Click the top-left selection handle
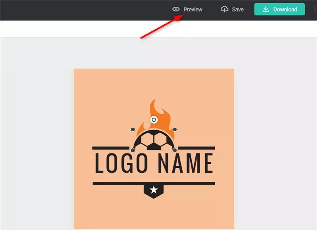Image resolution: width=317 pixels, height=230 pixels. [x=133, y=130]
